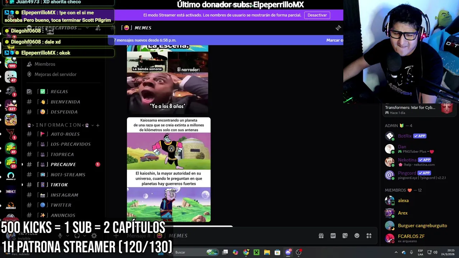
Task: Collapse the INFORMACION category
Action: (57, 125)
